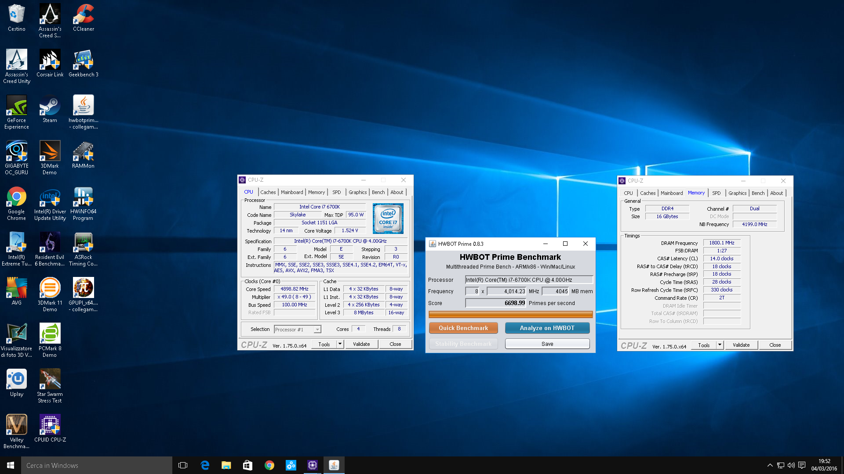Viewport: 844px width, 474px height.
Task: Open Visualizzatore di foto 3D Vision shortcut
Action: 16,340
